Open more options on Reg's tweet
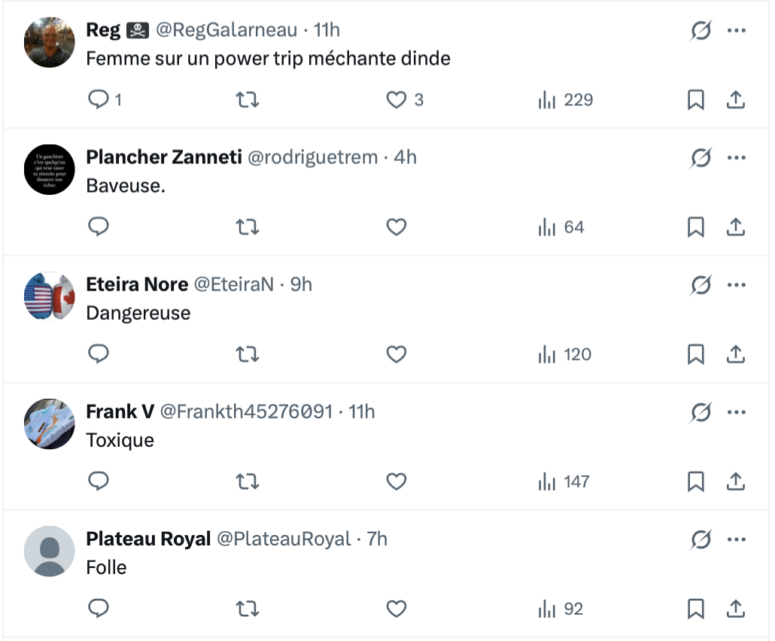 point(736,31)
